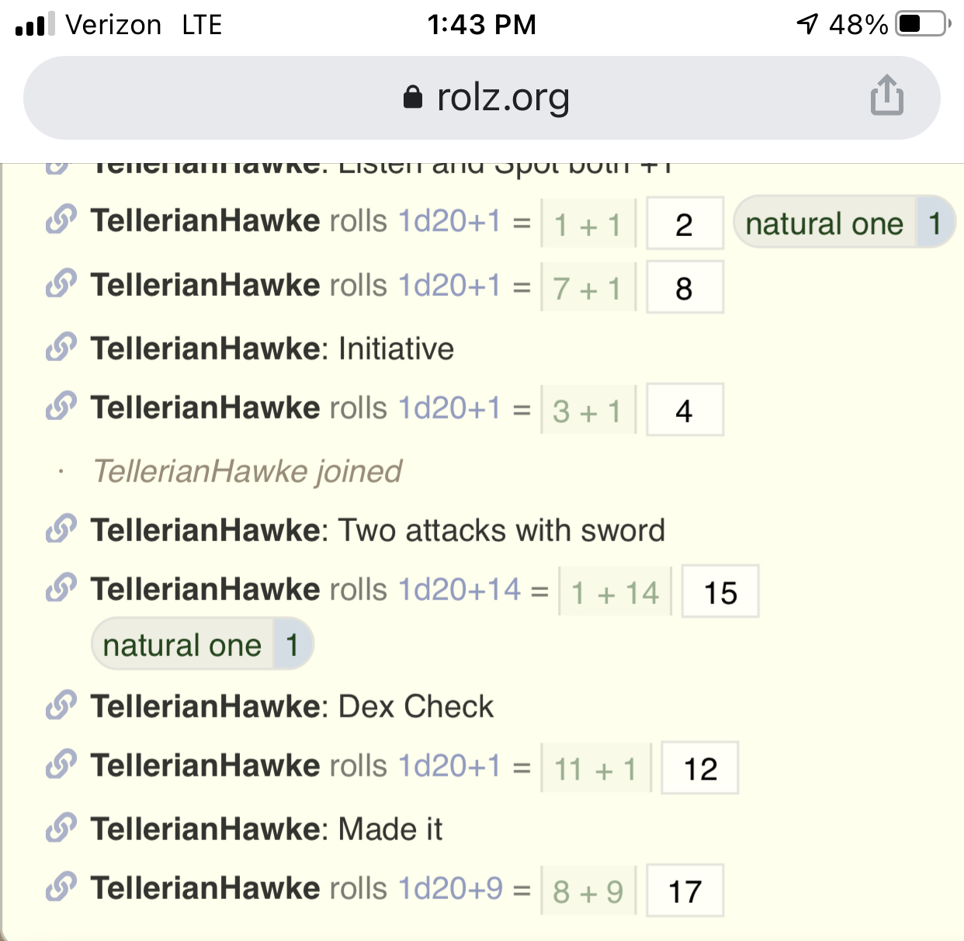964x941 pixels.
Task: Click link icon beside roll totaling 8
Action: (61, 284)
